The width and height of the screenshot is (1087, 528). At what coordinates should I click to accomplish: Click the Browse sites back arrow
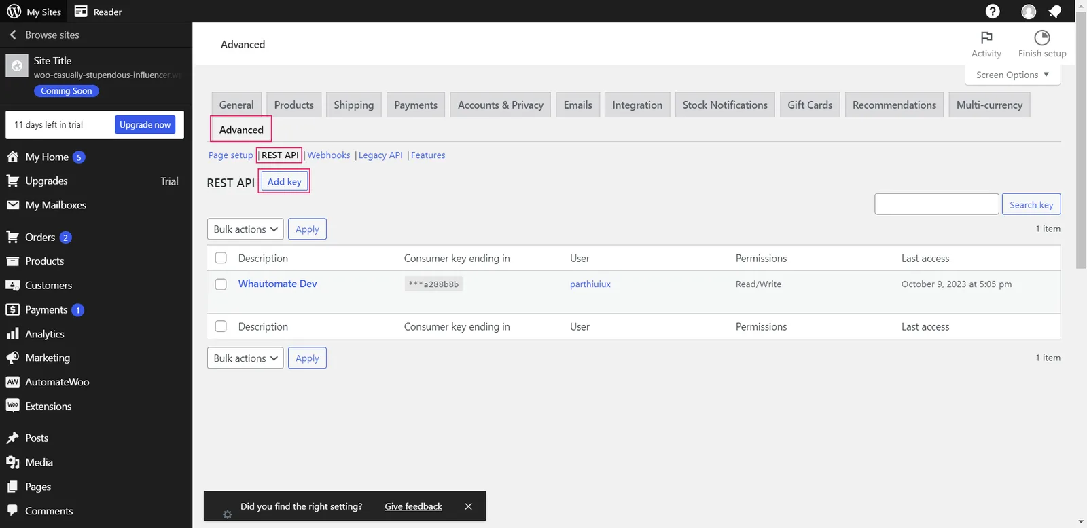click(x=13, y=35)
